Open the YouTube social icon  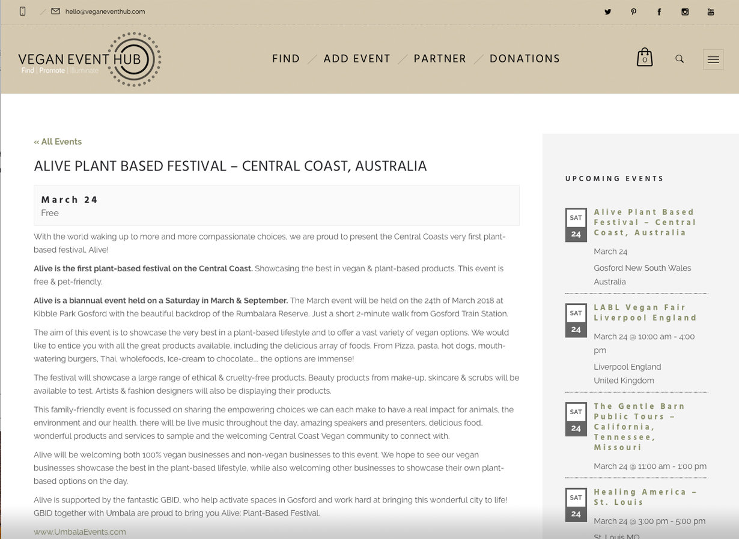711,12
